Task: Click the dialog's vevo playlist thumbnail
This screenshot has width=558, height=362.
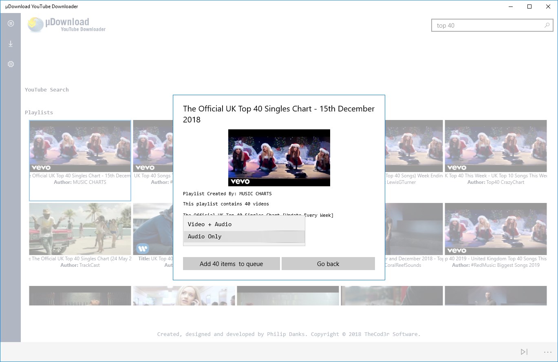Action: [x=279, y=158]
